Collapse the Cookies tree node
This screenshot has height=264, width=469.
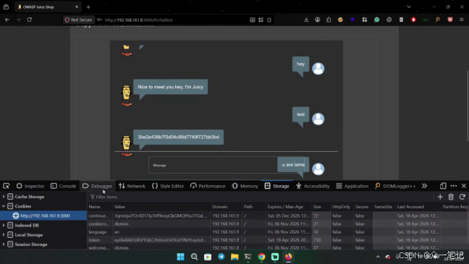(4, 206)
